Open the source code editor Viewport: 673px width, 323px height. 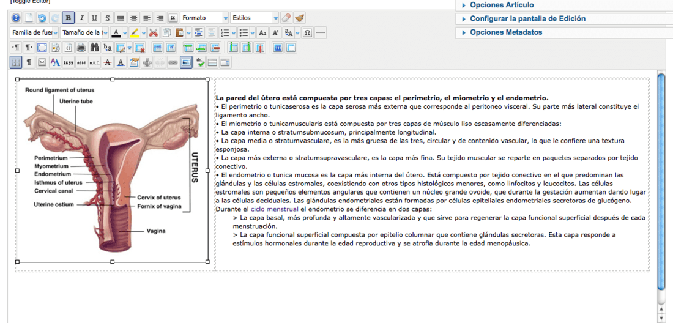click(69, 47)
